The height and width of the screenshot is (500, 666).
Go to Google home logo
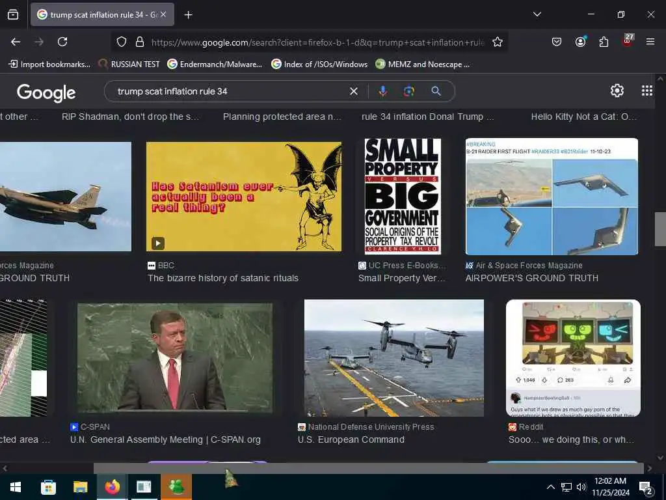pos(46,92)
